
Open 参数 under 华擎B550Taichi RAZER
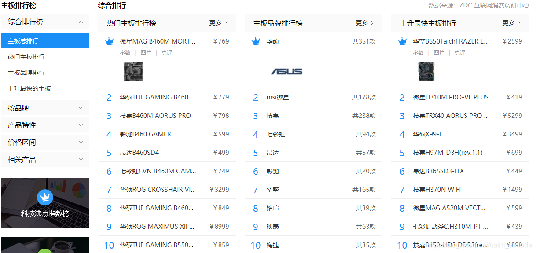(419, 53)
